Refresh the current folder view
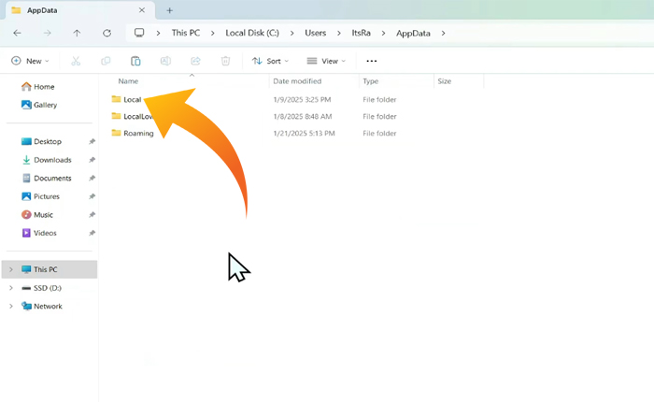Viewport: 654px width, 402px height. (107, 33)
